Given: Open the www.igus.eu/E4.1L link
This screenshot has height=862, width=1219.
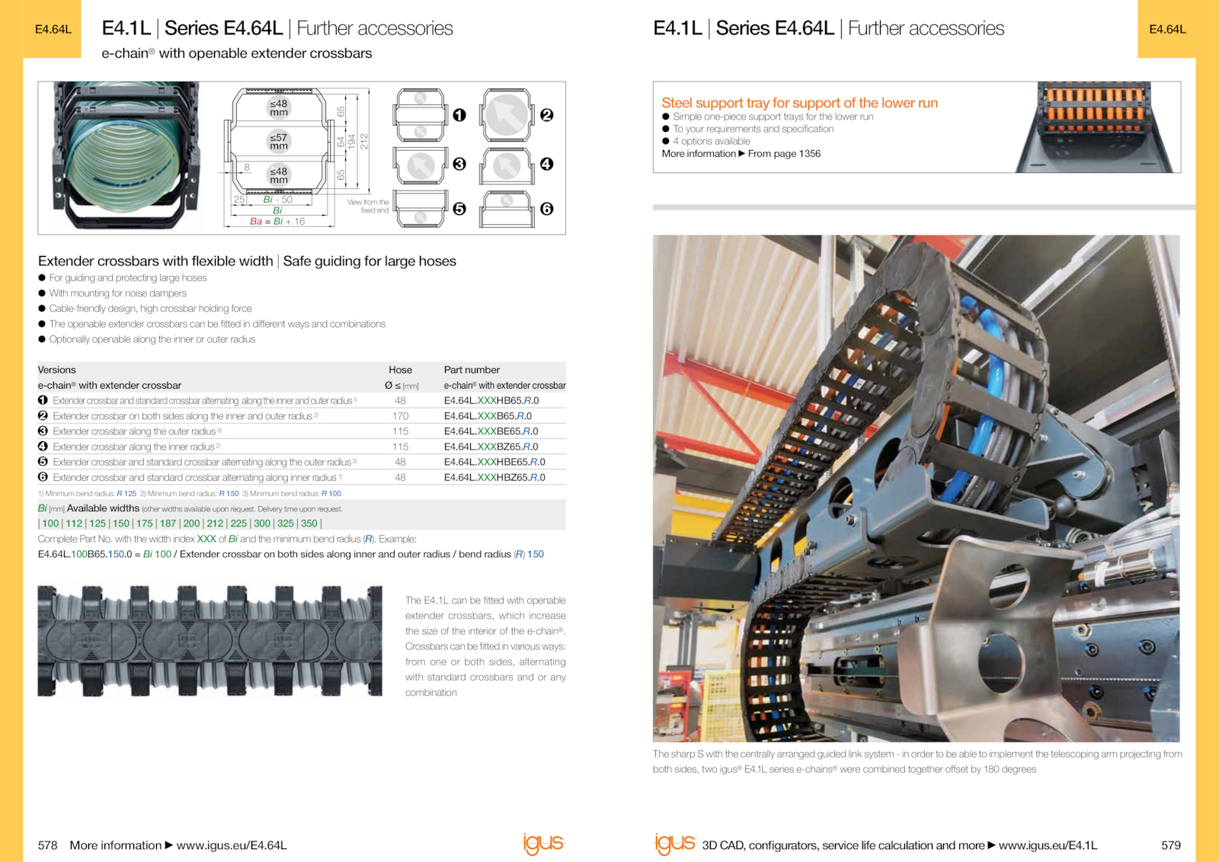Looking at the screenshot, I should point(1048,845).
